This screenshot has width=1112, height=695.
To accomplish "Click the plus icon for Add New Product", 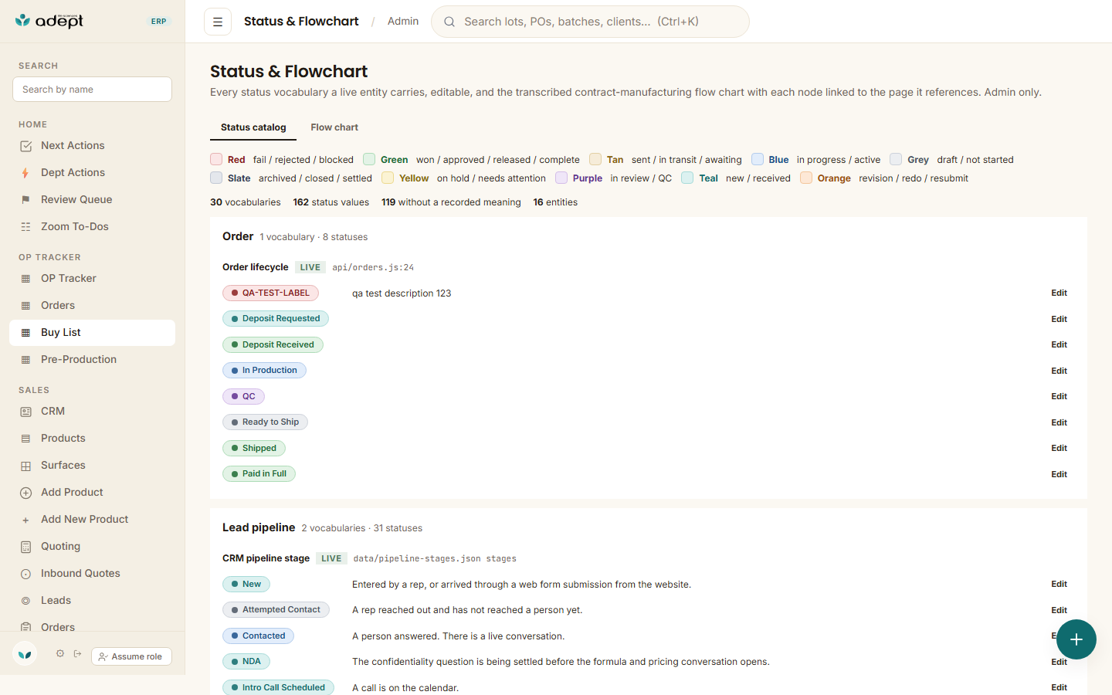I will pyautogui.click(x=25, y=520).
